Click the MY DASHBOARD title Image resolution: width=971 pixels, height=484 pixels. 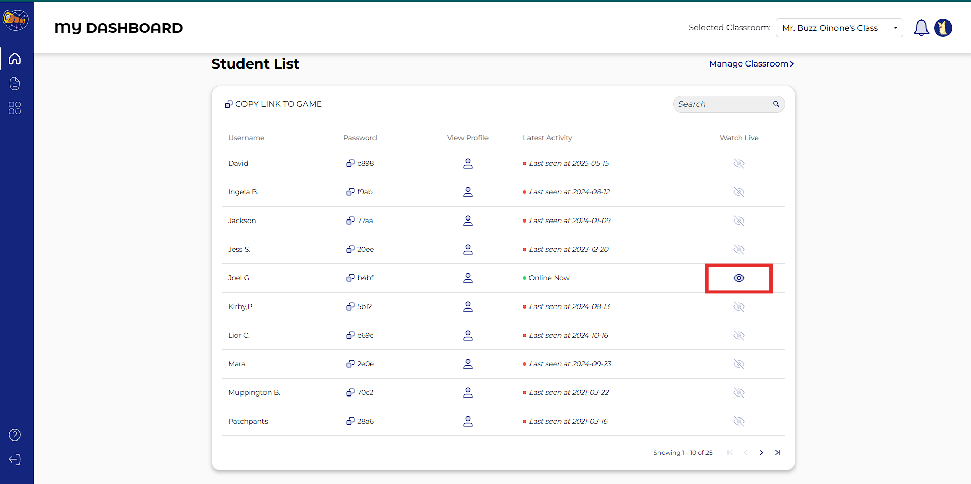tap(119, 28)
